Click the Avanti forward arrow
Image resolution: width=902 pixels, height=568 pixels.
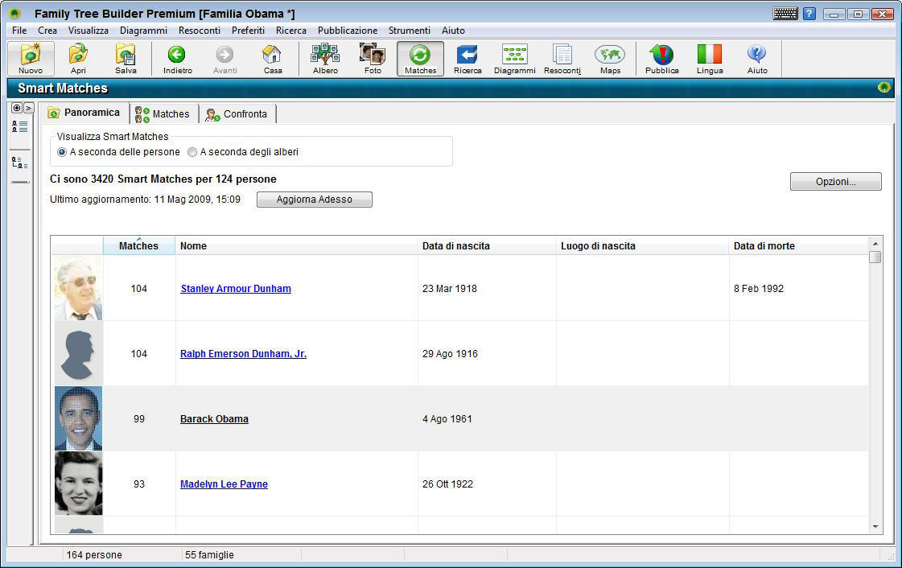225,59
